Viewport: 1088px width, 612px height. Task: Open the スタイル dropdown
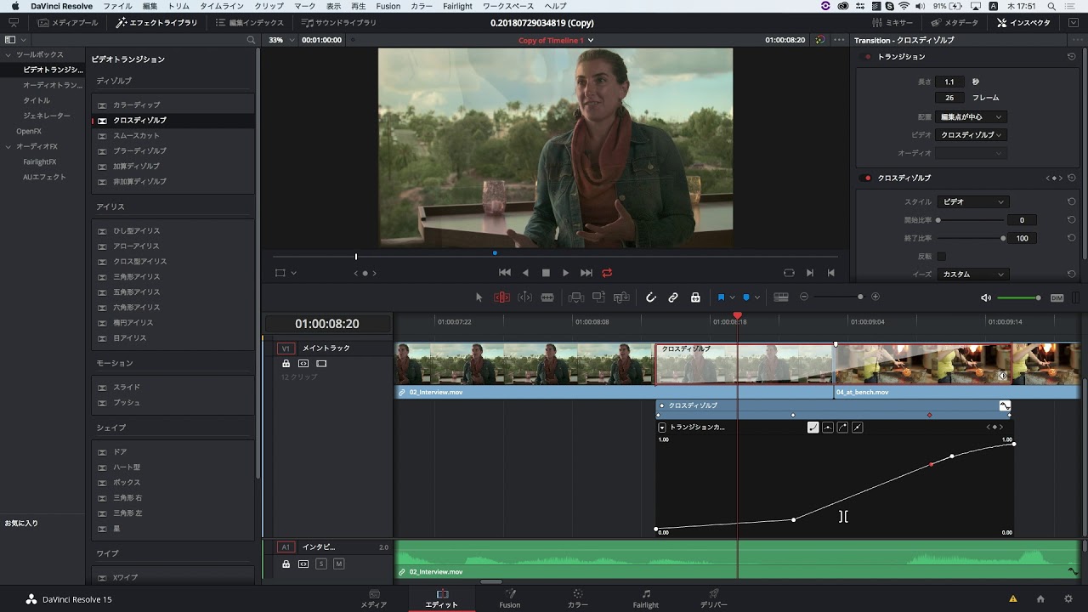click(972, 201)
